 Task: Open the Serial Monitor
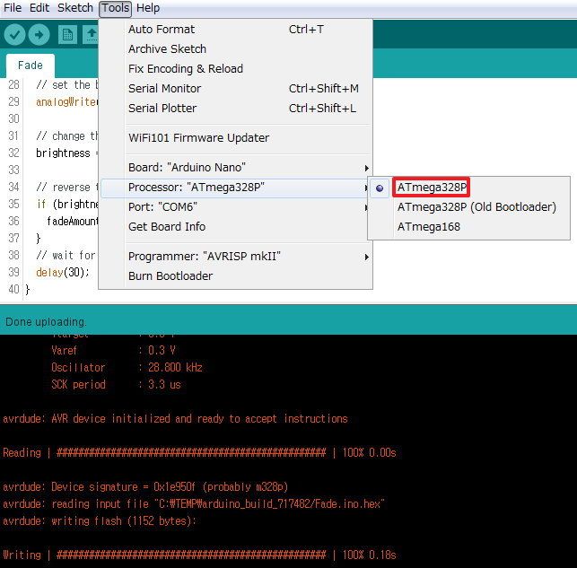[235, 89]
